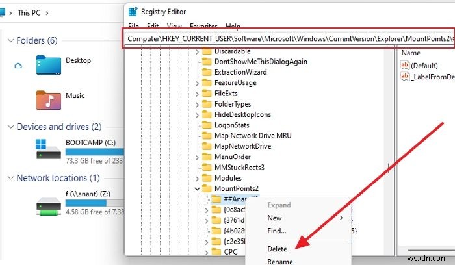Collapse the Folders (6) group
This screenshot has width=455, height=265.
11,40
